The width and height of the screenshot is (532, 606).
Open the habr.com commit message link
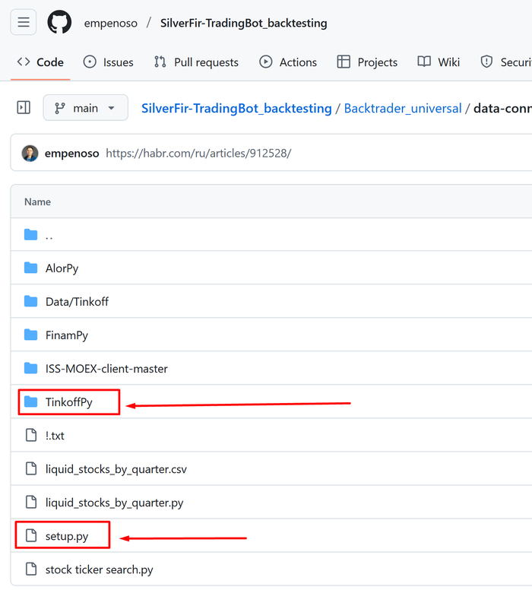[198, 153]
